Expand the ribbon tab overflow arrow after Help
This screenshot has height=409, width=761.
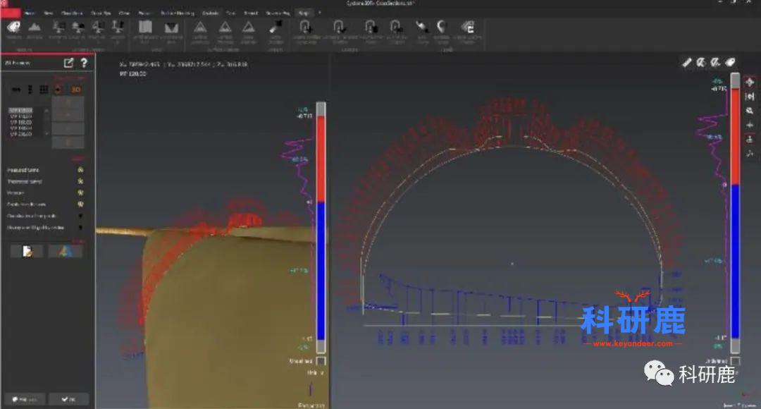[319, 13]
